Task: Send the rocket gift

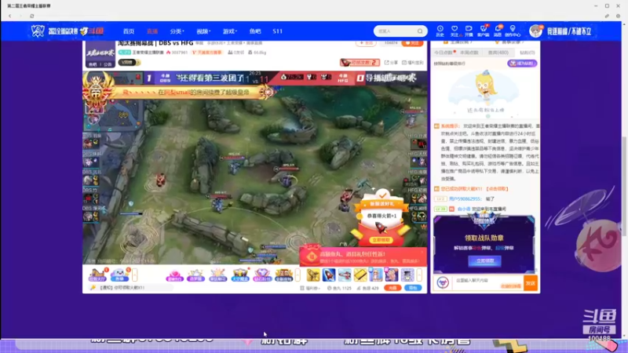Action: click(x=329, y=275)
